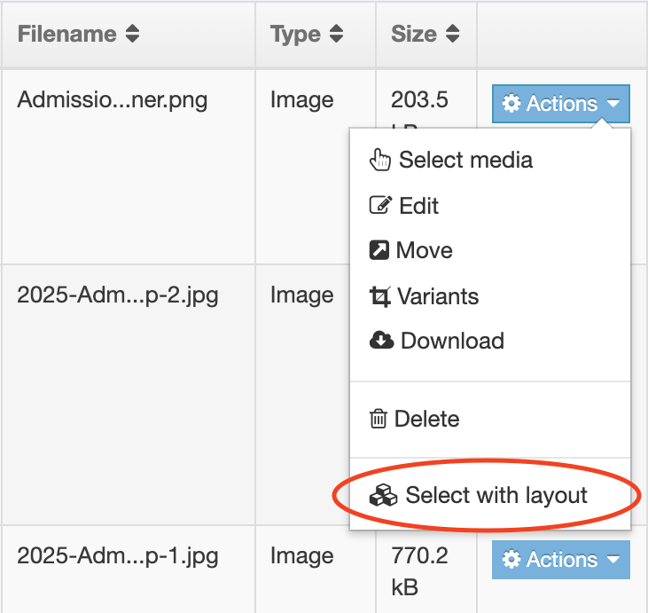Click the arrow Move icon
The height and width of the screenshot is (613, 648).
point(379,251)
